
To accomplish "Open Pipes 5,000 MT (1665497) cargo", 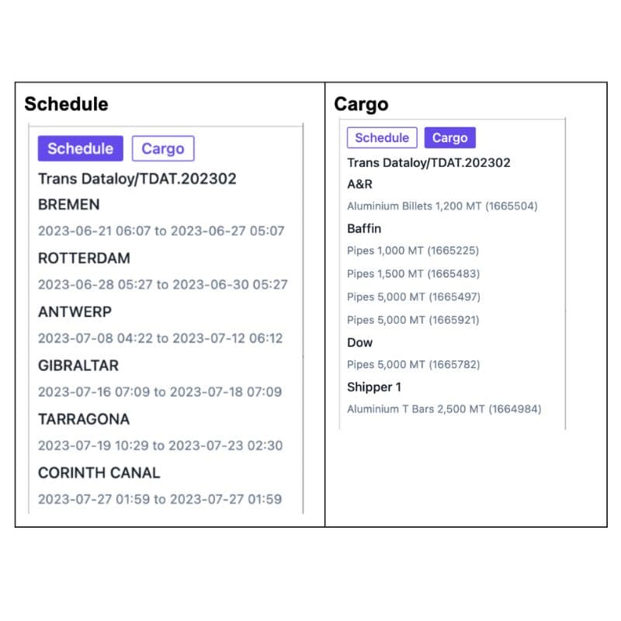I will pos(414,297).
